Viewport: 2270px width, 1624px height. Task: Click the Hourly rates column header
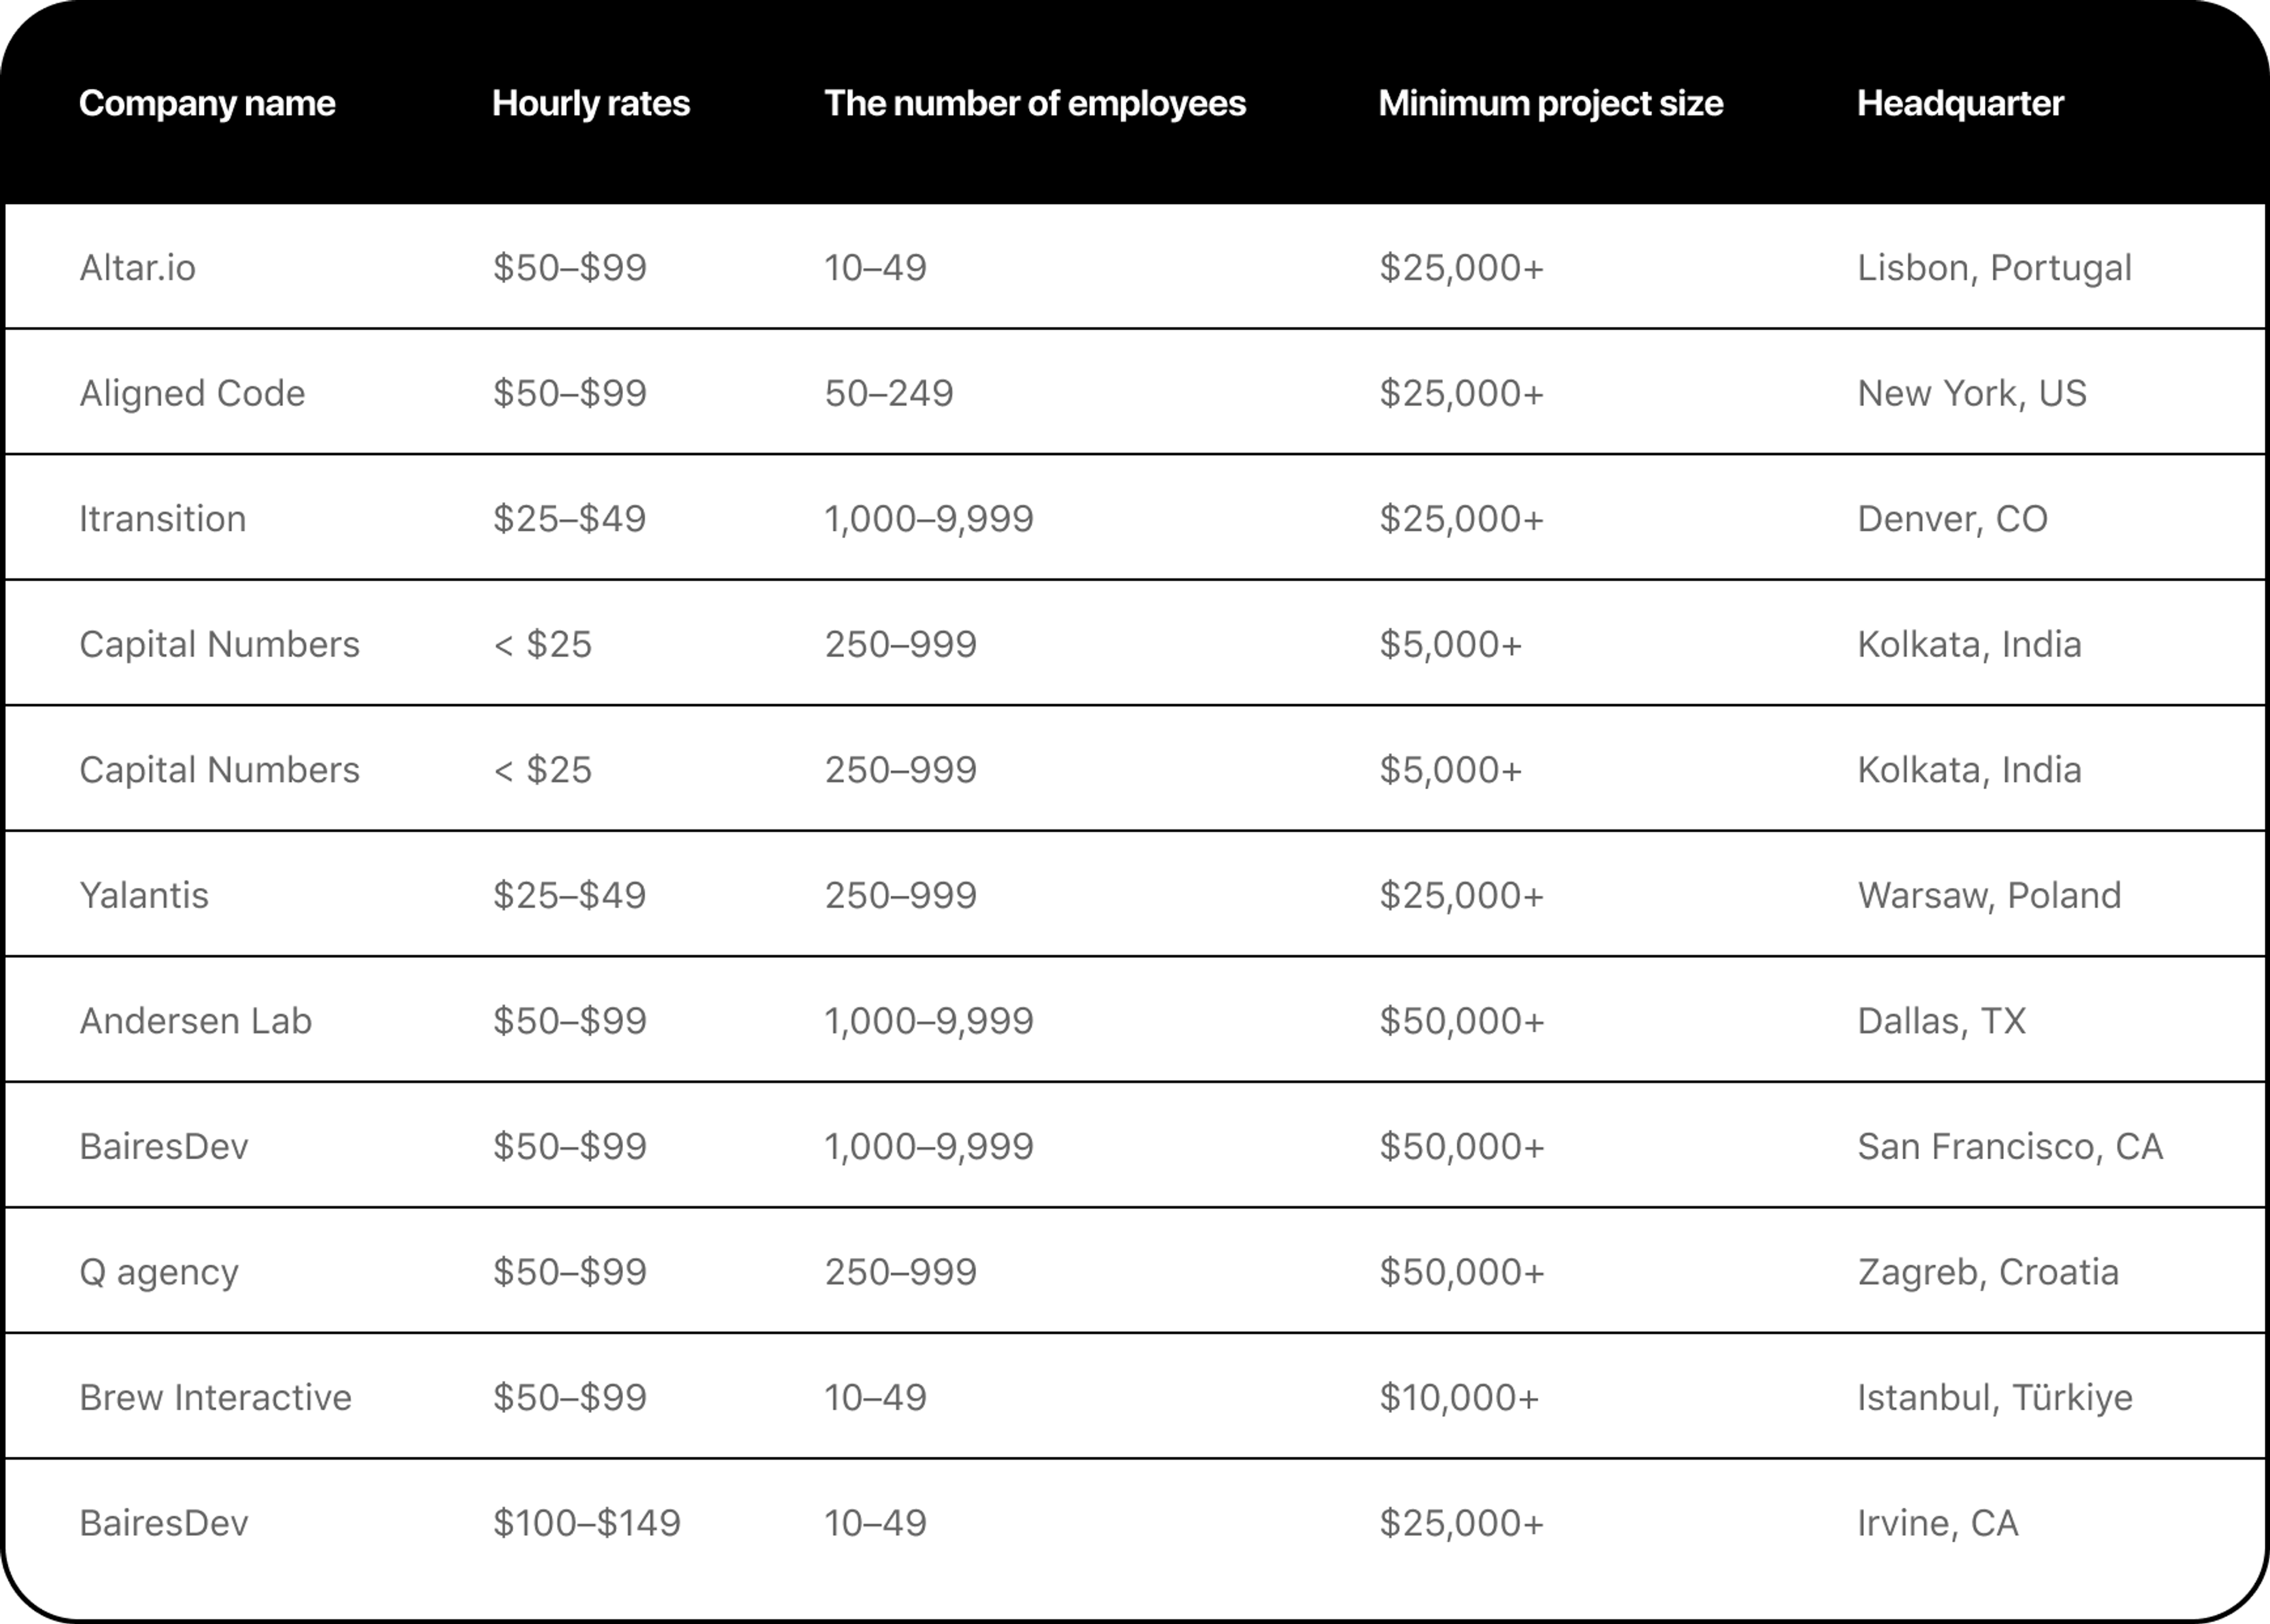click(x=590, y=104)
